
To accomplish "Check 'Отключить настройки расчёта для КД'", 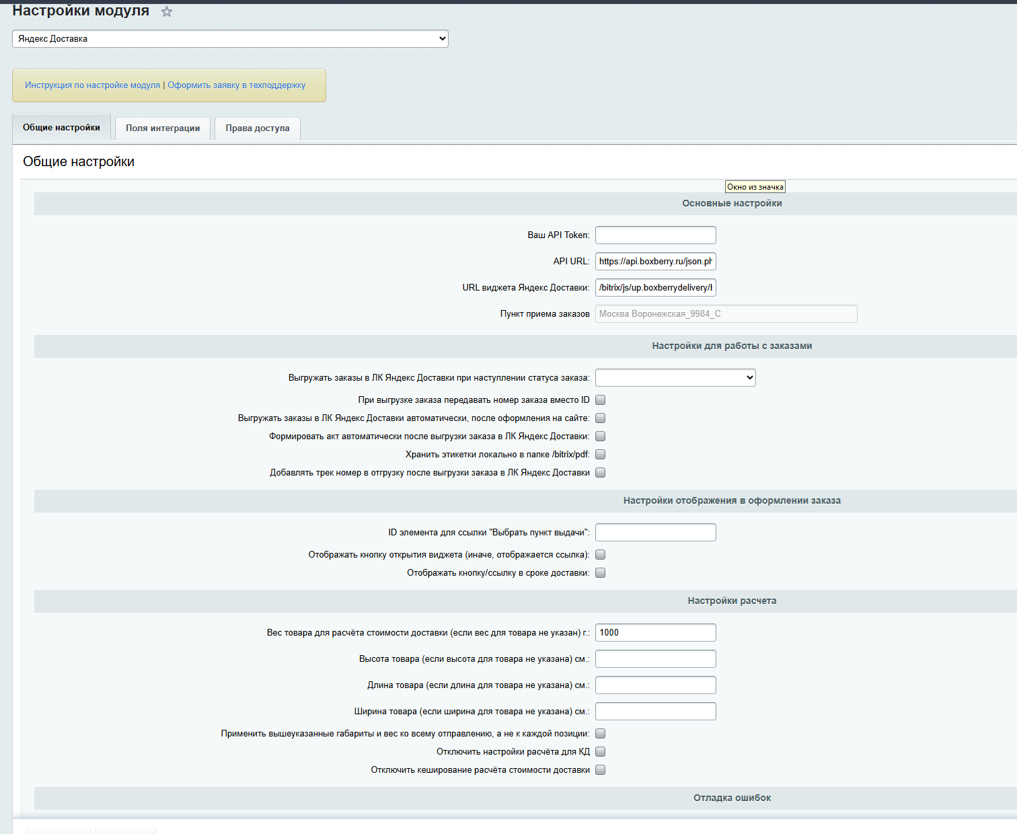I will click(601, 752).
